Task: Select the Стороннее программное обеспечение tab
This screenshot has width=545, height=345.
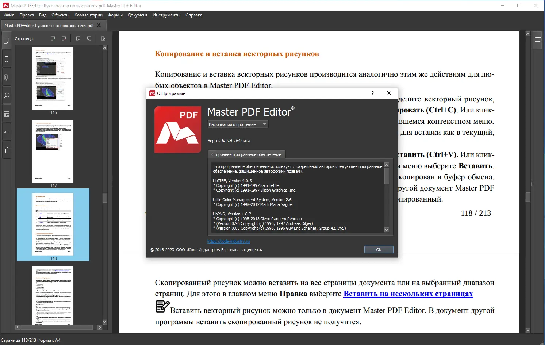Action: tap(246, 154)
